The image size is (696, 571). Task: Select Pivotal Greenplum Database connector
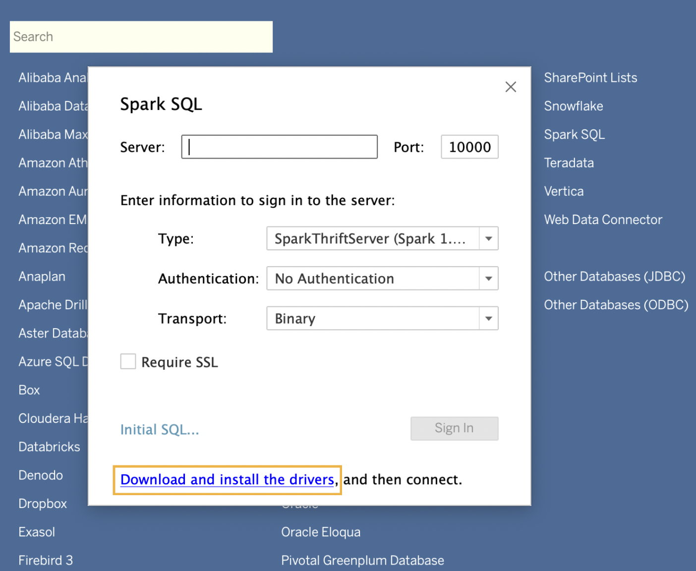coord(362,561)
